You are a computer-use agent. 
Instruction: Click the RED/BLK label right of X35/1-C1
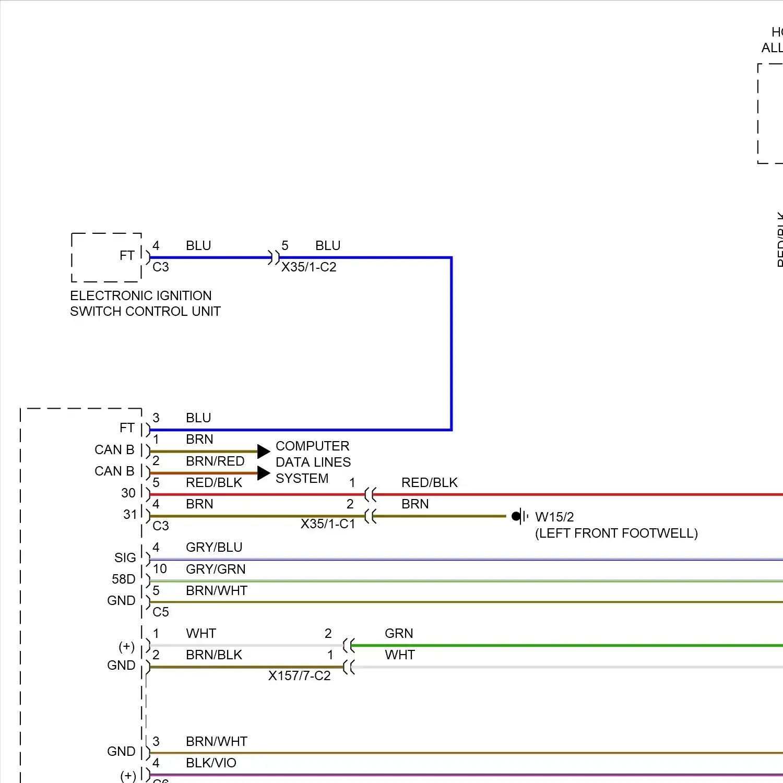click(x=430, y=482)
